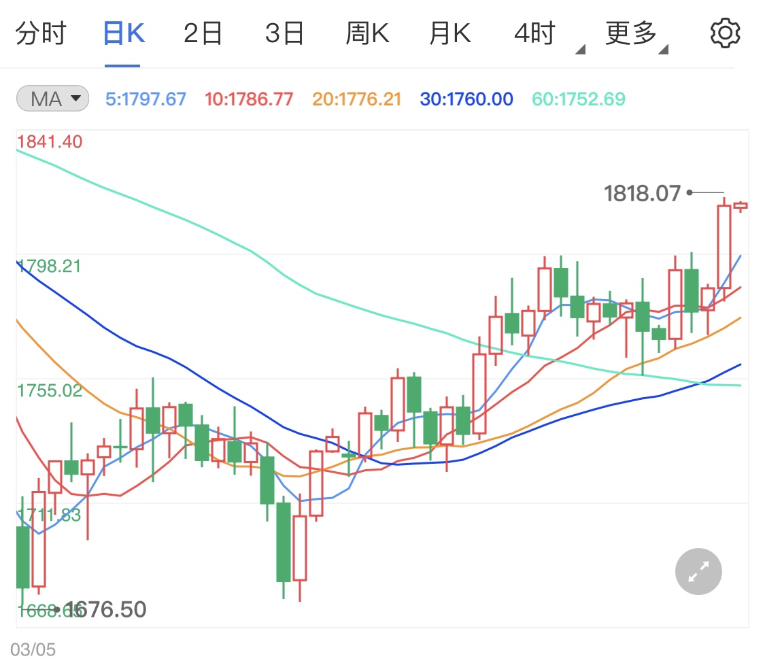The height and width of the screenshot is (663, 765).
Task: Click the 1755.02 axis label
Action: point(49,390)
